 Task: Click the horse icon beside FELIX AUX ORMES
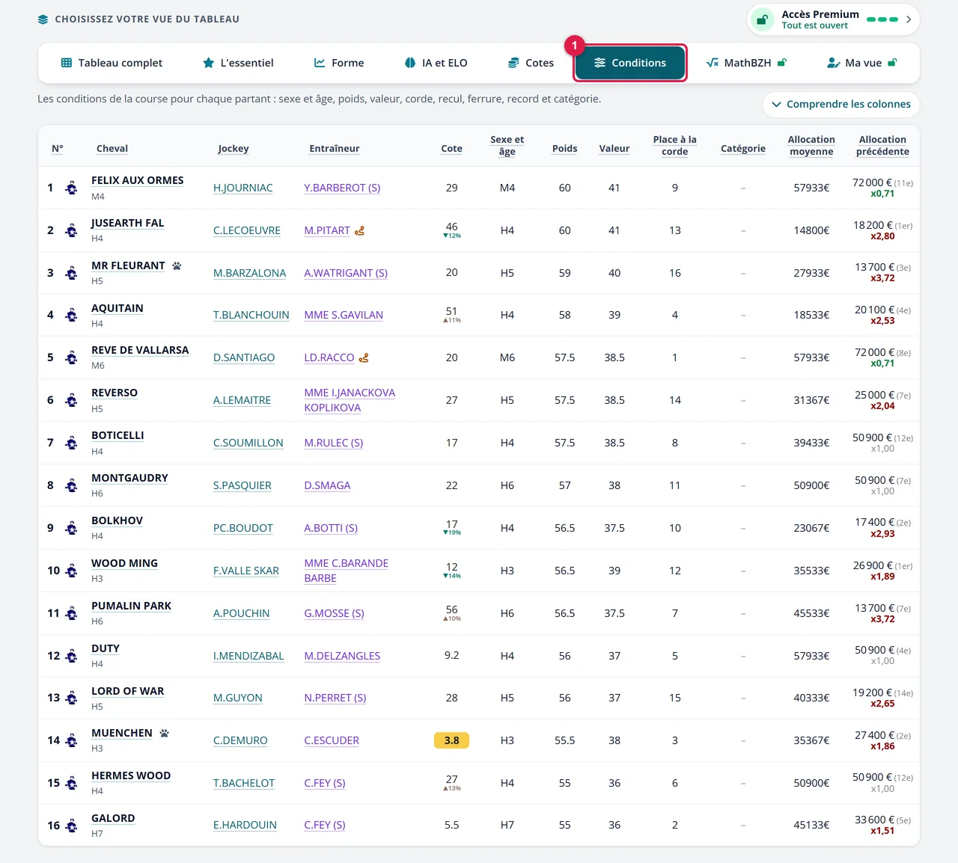(71, 188)
